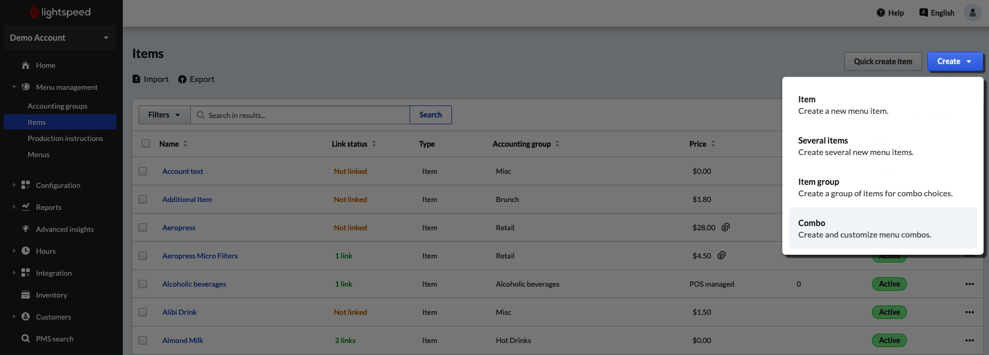989x355 pixels.
Task: Tick the checkbox for Account text
Action: pyautogui.click(x=143, y=171)
